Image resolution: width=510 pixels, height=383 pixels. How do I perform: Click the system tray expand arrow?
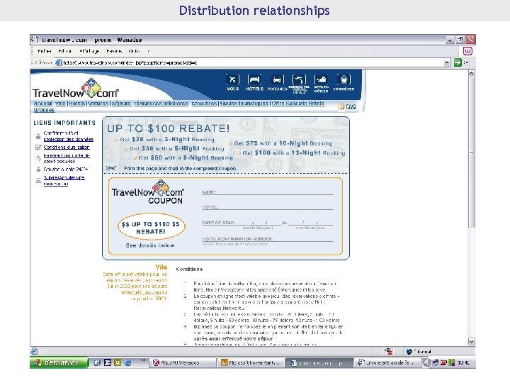(x=427, y=363)
